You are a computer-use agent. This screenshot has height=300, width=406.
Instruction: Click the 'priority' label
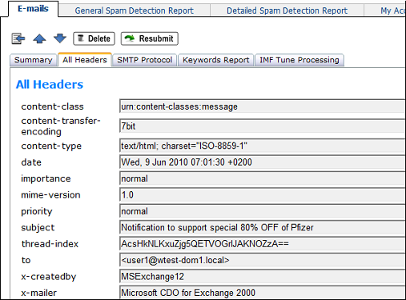[x=37, y=211]
